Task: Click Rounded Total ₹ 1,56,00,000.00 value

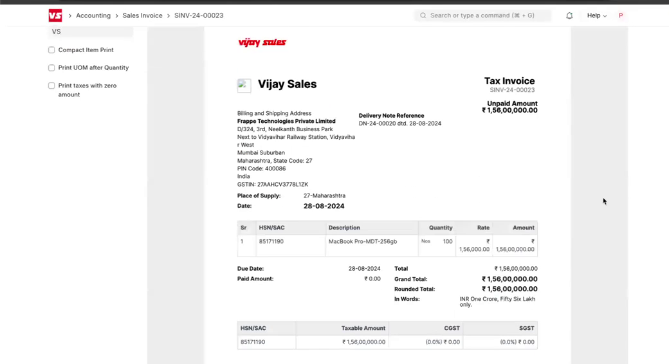Action: coord(509,289)
